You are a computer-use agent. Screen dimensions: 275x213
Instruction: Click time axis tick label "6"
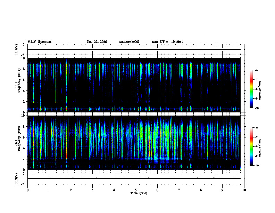[158, 190]
